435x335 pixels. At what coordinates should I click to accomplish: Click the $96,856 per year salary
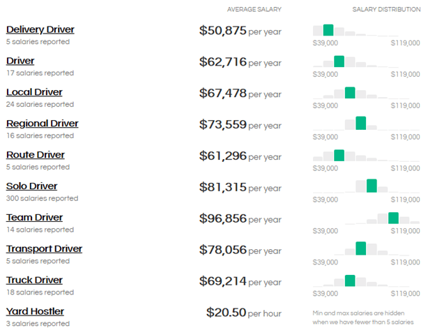(240, 218)
